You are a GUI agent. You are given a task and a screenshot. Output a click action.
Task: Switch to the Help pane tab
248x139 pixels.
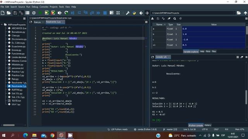point(202,51)
